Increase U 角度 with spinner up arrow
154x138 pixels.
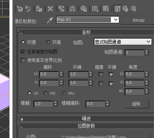(x=147, y=73)
